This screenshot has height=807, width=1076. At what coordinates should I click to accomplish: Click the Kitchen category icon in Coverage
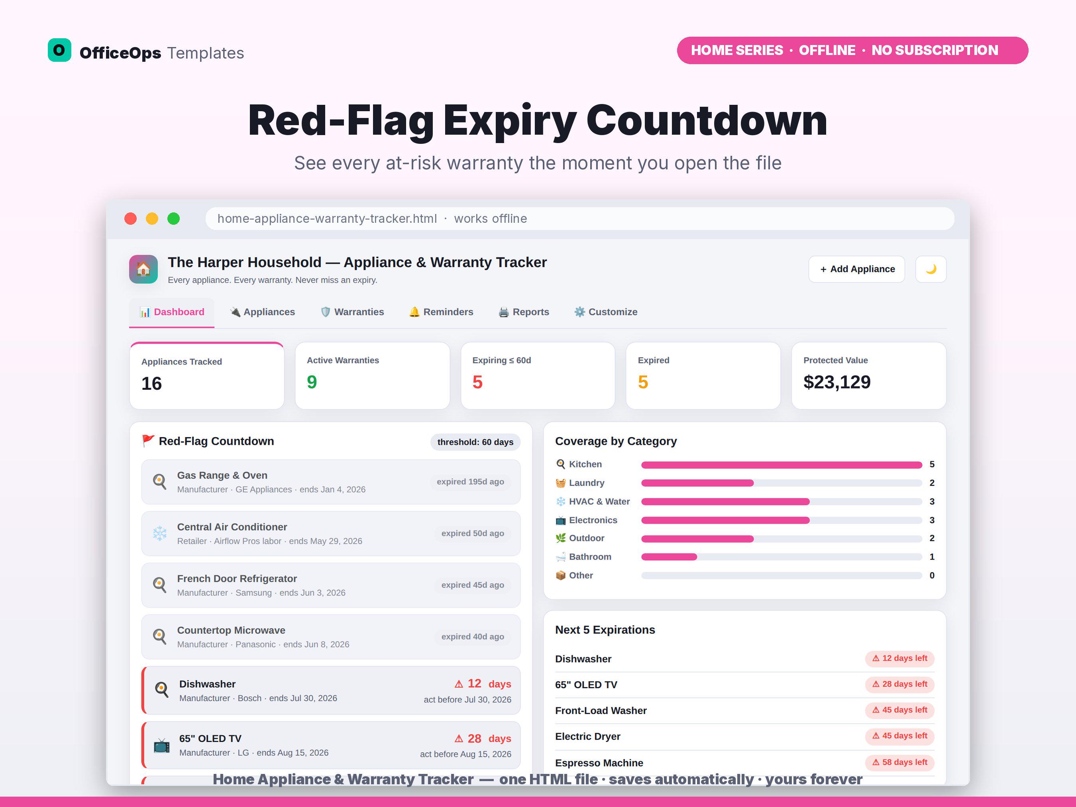pos(560,464)
